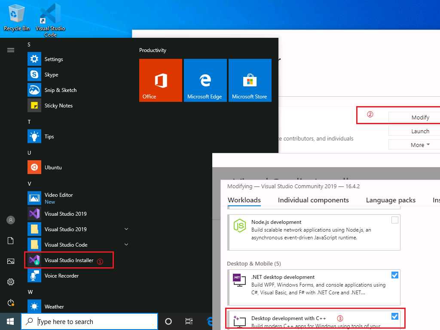Click the .NET desktop development icon
Image resolution: width=440 pixels, height=330 pixels.
[x=239, y=280]
